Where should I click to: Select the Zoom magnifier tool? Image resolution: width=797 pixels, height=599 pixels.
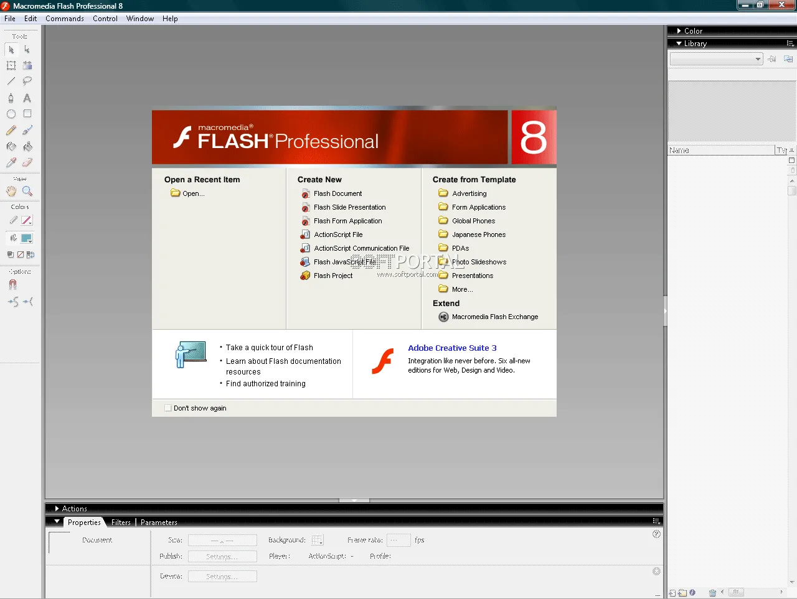(27, 191)
